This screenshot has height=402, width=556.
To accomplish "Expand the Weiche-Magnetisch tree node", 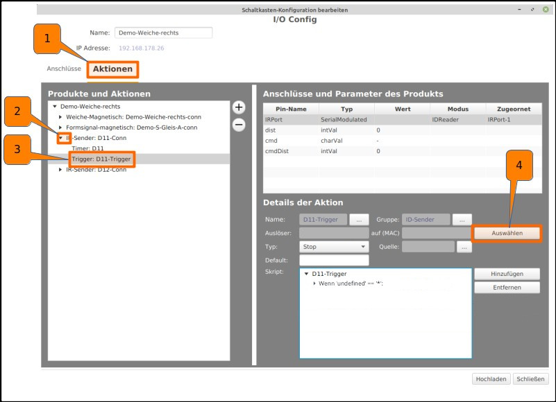I will click(x=60, y=117).
